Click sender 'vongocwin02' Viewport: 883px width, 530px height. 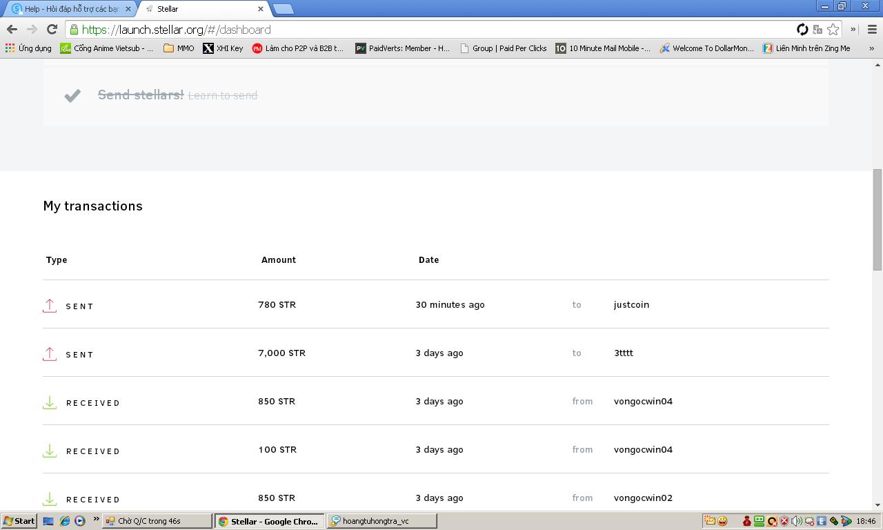643,498
